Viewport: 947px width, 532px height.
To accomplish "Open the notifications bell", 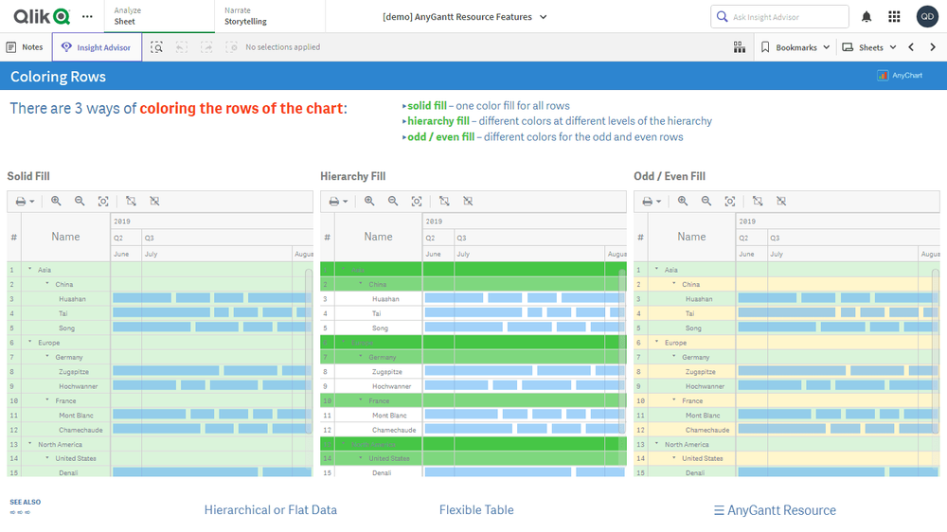I will 867,17.
